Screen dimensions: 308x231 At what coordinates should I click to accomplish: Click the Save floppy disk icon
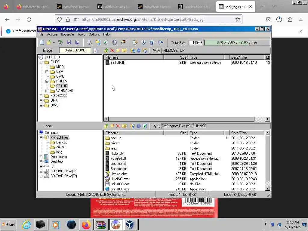click(x=69, y=42)
